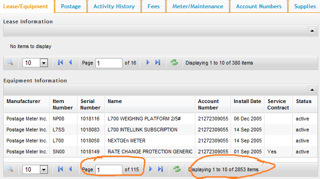
Task: Go to previous page in Equipment pager
Action: 71,169
